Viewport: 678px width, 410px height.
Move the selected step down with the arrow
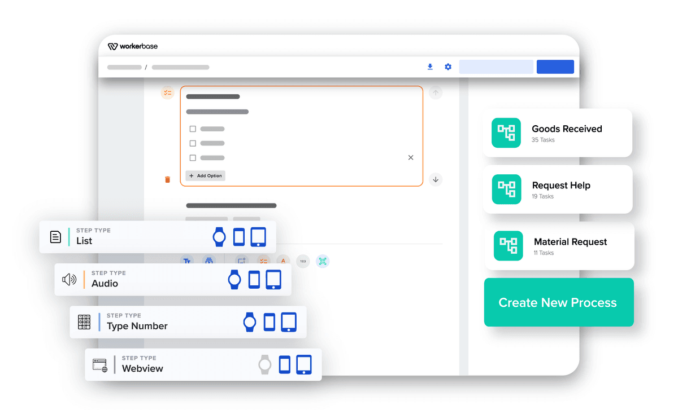(436, 179)
